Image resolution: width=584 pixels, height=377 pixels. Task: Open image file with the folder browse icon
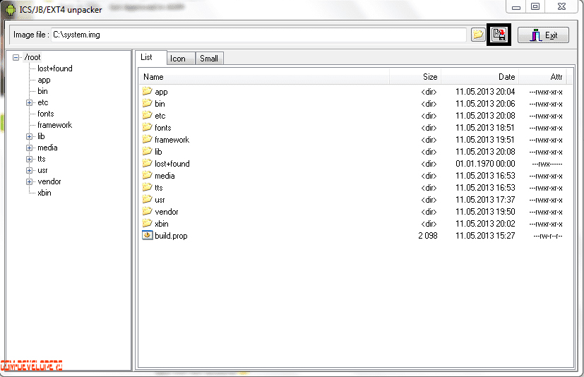pyautogui.click(x=478, y=35)
